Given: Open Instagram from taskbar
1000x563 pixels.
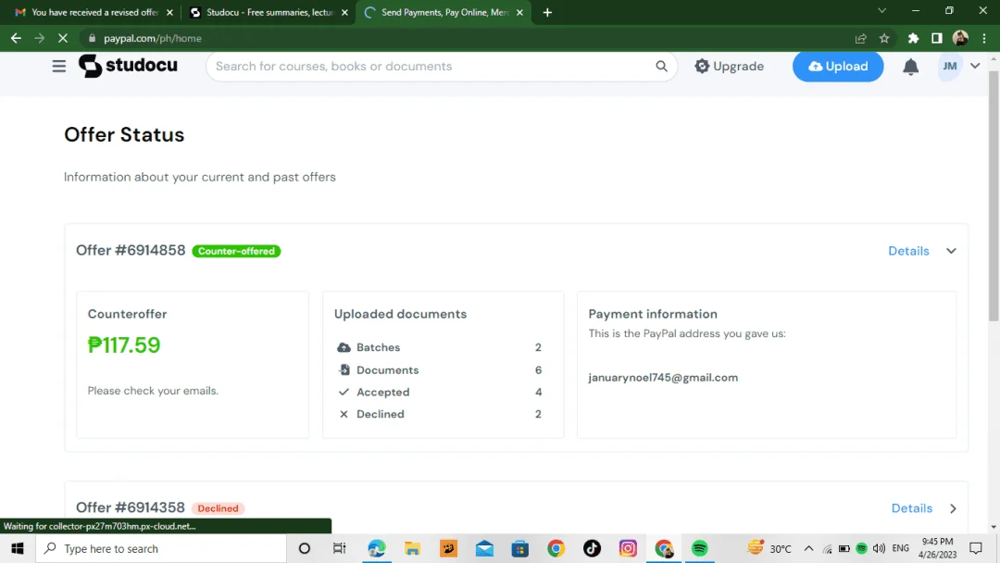Looking at the screenshot, I should click(628, 548).
